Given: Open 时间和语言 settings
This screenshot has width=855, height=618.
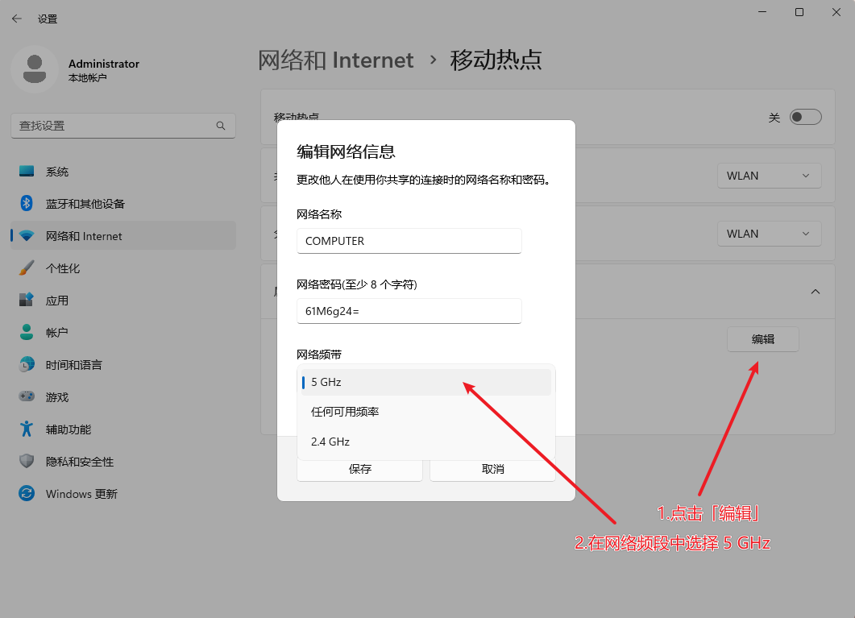Looking at the screenshot, I should pyautogui.click(x=123, y=364).
